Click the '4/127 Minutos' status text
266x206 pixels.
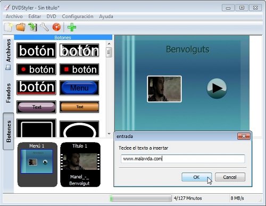click(x=188, y=198)
